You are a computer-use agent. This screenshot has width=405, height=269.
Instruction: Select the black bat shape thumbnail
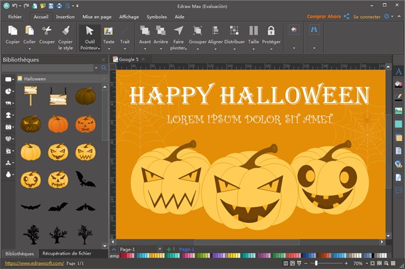click(85, 179)
